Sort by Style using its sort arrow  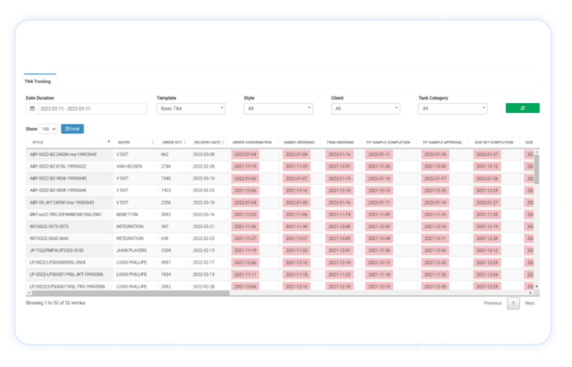coord(108,142)
